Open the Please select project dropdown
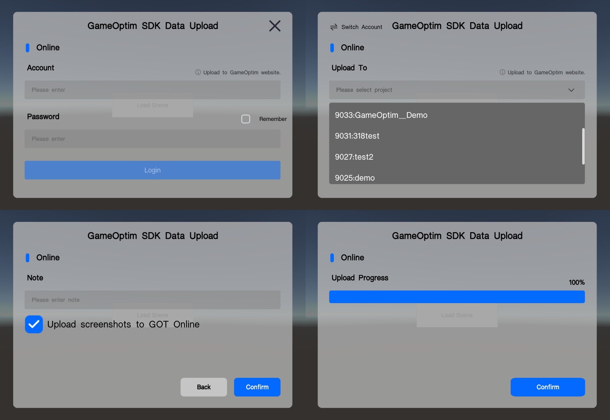 pos(457,90)
